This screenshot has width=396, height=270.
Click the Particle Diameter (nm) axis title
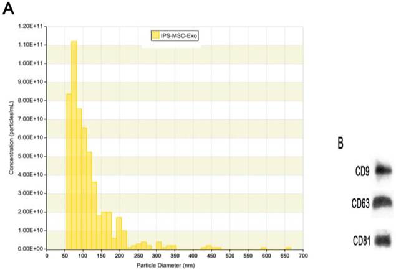tap(165, 266)
